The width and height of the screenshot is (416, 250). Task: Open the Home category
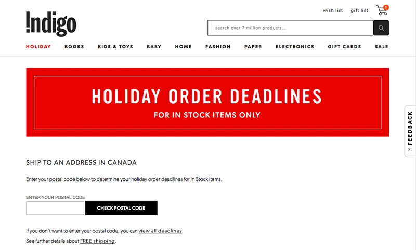tap(184, 47)
